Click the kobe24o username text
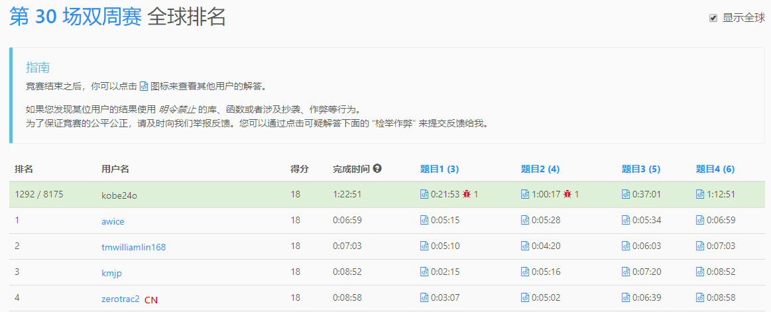771x312 pixels. coord(119,195)
